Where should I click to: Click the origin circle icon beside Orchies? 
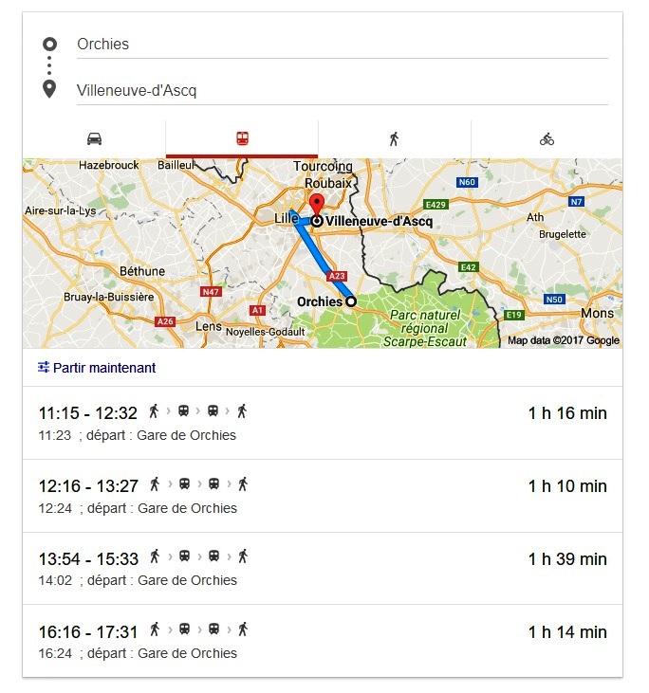pyautogui.click(x=49, y=44)
